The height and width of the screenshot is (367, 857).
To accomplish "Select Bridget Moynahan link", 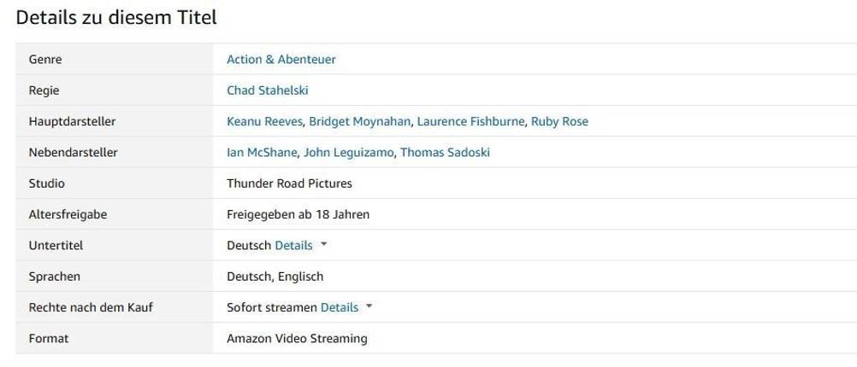I will click(359, 121).
